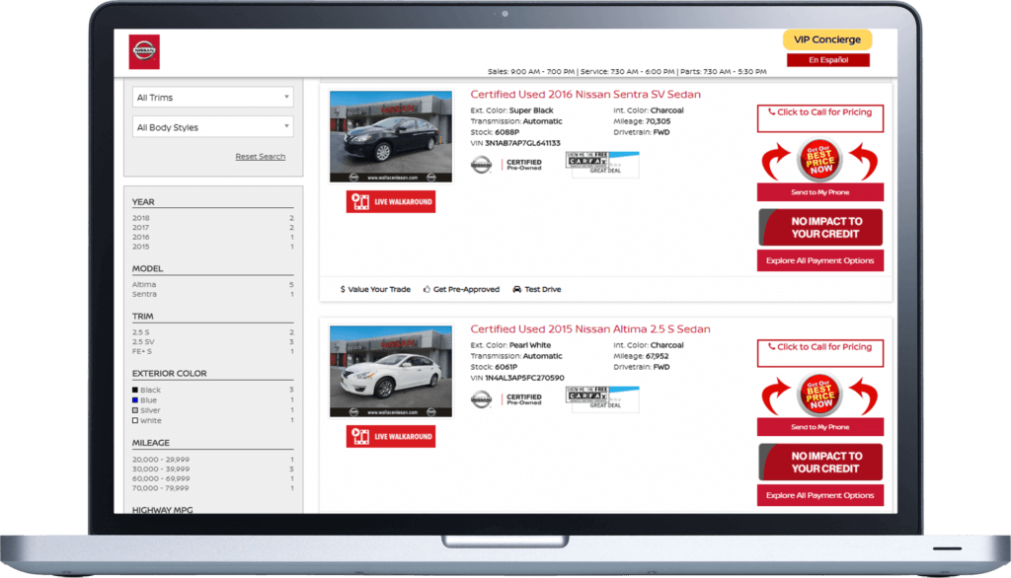The height and width of the screenshot is (578, 1011).
Task: Switch site to En Español
Action: tap(828, 60)
